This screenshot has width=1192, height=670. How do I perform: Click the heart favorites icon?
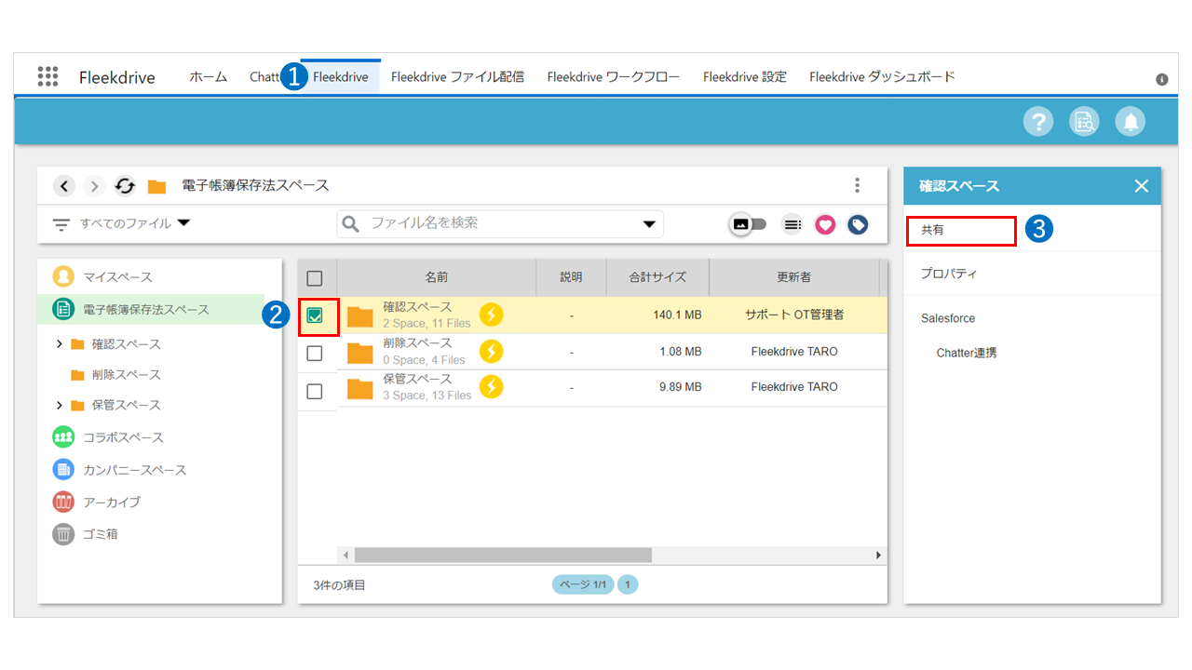click(x=825, y=224)
